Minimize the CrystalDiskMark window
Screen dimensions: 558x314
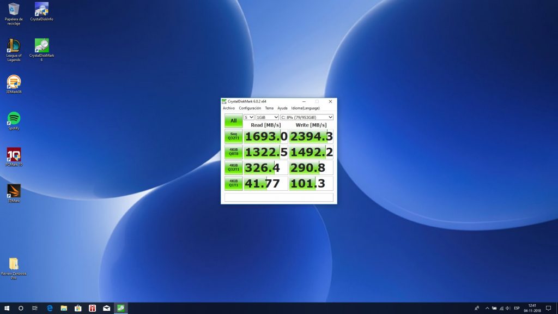pos(304,101)
